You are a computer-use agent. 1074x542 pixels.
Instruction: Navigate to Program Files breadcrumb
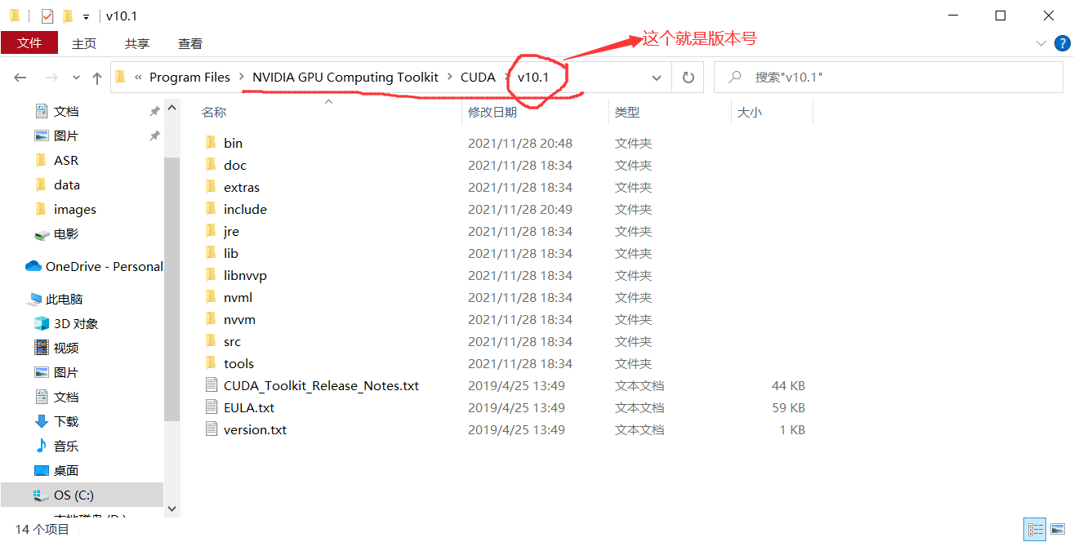(x=189, y=77)
